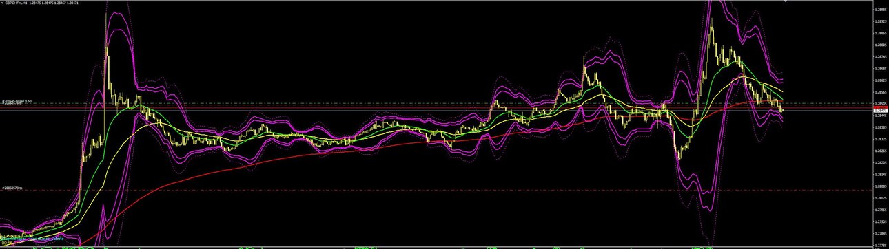Image resolution: width=889 pixels, height=249 pixels.
Task: Click the 1.27785 price scale label
Action: 880,245
